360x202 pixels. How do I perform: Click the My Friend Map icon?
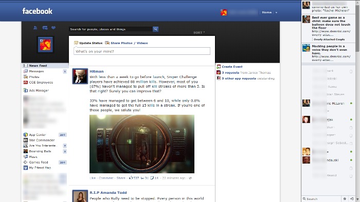[26, 168]
